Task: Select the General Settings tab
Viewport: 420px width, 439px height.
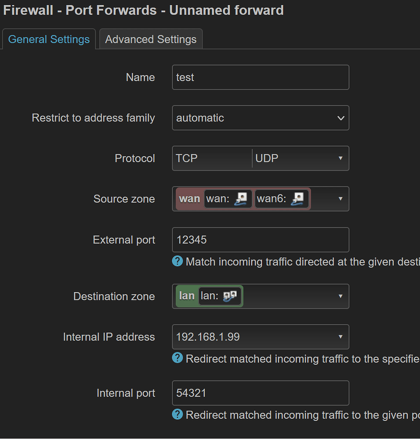Action: point(49,39)
